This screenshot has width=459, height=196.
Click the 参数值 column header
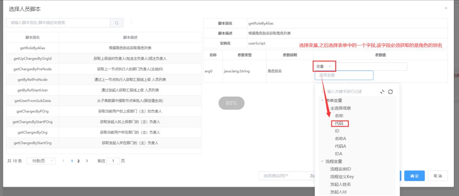click(380, 55)
